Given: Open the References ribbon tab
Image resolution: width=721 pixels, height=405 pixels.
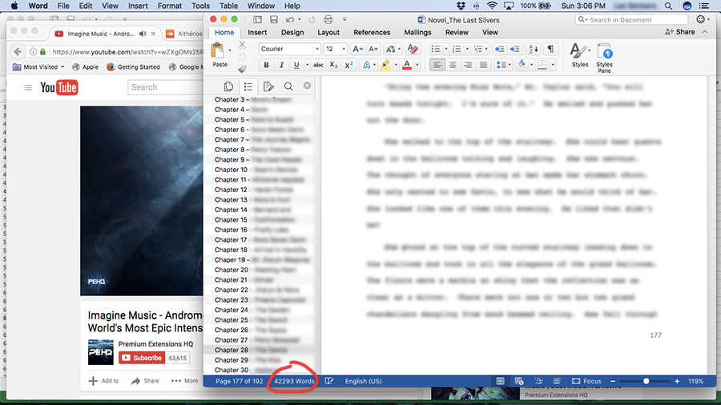Looking at the screenshot, I should [372, 32].
